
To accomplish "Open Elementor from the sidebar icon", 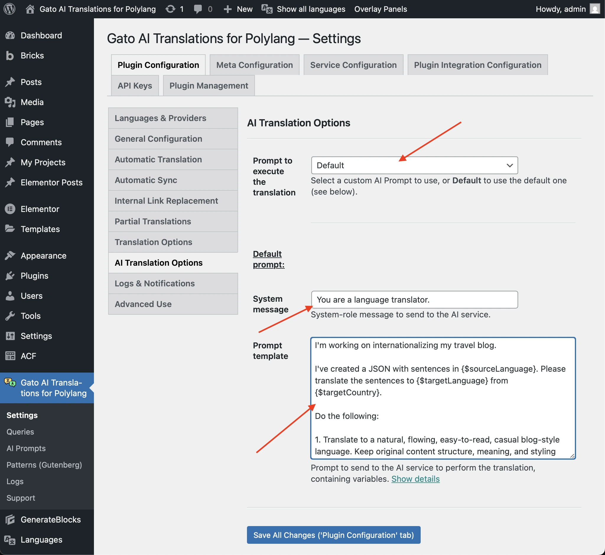I will pos(11,209).
